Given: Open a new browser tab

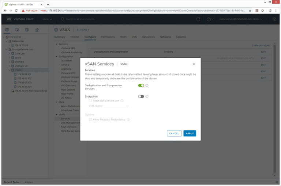Looking at the screenshot, I should click(48, 4).
